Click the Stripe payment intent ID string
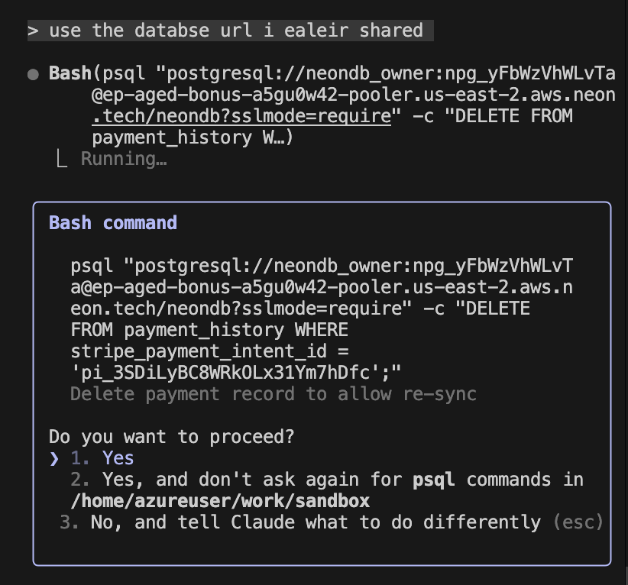628x585 pixels. (235, 373)
